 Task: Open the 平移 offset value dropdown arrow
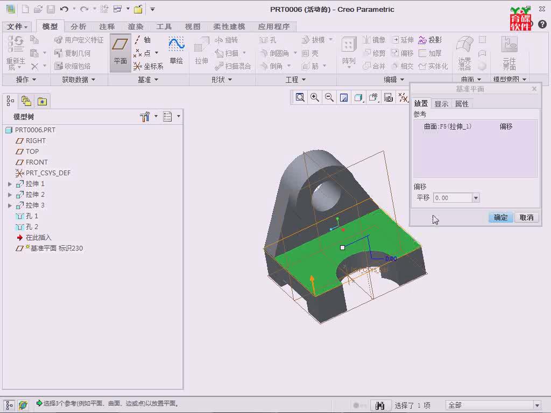tap(476, 198)
